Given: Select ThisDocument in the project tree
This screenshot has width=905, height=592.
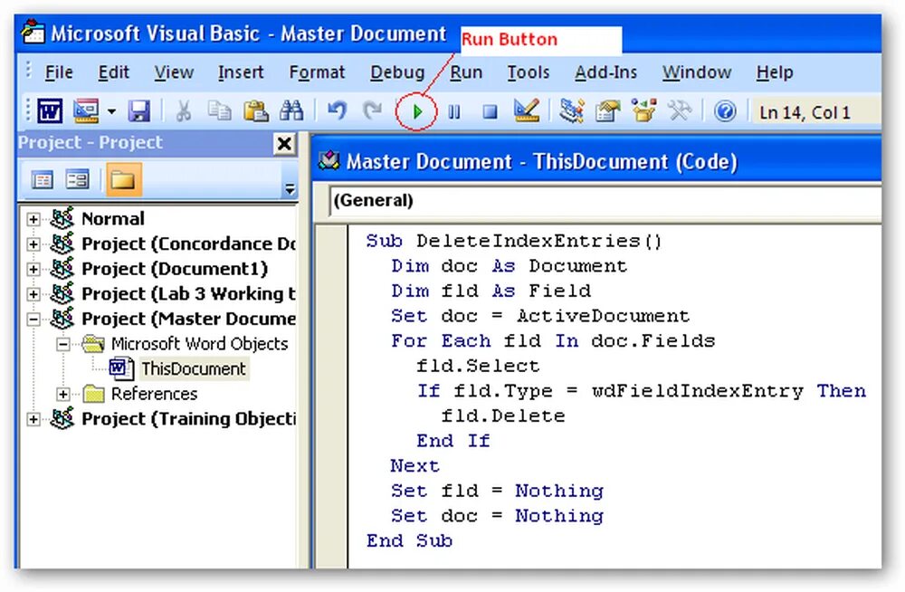Looking at the screenshot, I should pyautogui.click(x=194, y=368).
